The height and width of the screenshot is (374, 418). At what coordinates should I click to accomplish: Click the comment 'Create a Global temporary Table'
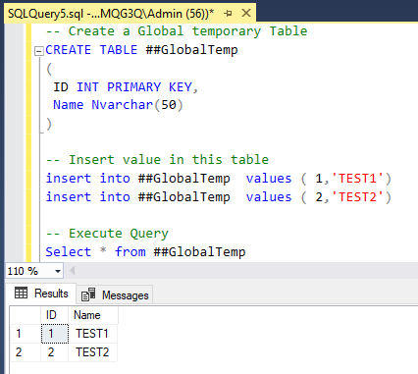(x=177, y=31)
